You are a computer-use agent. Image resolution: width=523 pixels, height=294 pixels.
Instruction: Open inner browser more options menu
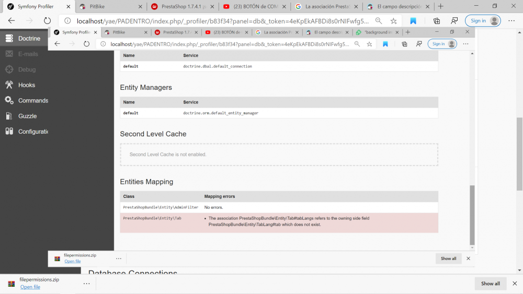pos(465,44)
